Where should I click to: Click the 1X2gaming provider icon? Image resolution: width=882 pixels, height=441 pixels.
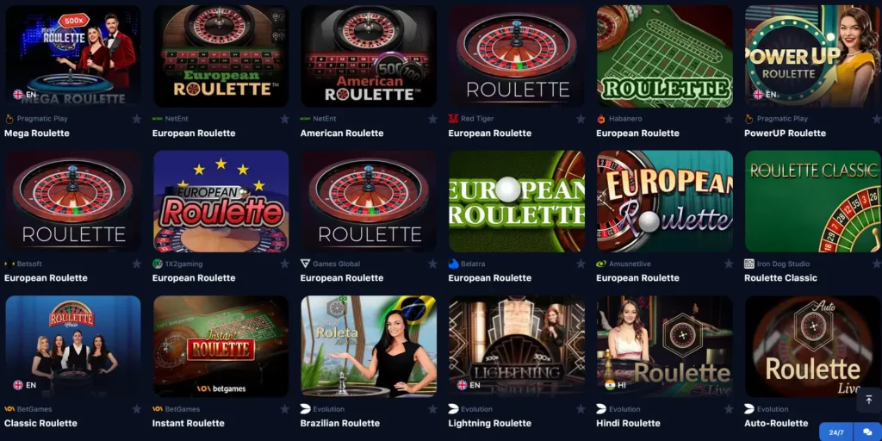click(x=158, y=264)
